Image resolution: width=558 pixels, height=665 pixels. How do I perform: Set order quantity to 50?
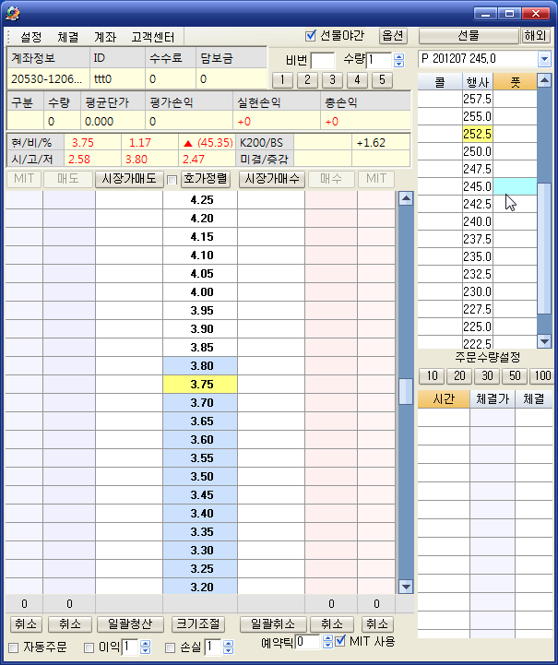click(515, 375)
